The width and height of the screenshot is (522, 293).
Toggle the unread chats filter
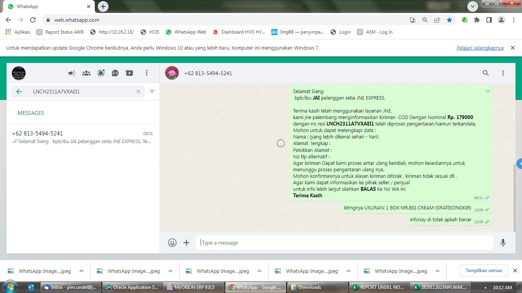pyautogui.click(x=152, y=92)
